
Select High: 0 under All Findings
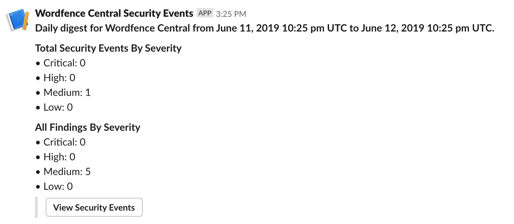[59, 157]
